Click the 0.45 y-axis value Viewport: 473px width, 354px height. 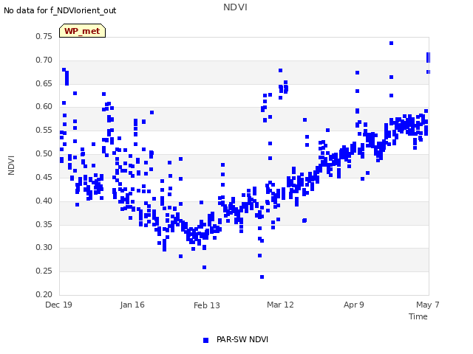pos(44,177)
